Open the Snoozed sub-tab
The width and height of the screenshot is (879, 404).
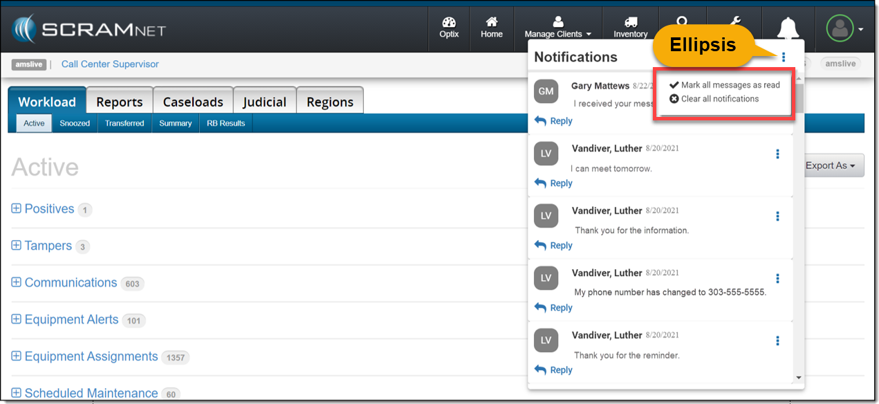pyautogui.click(x=75, y=123)
